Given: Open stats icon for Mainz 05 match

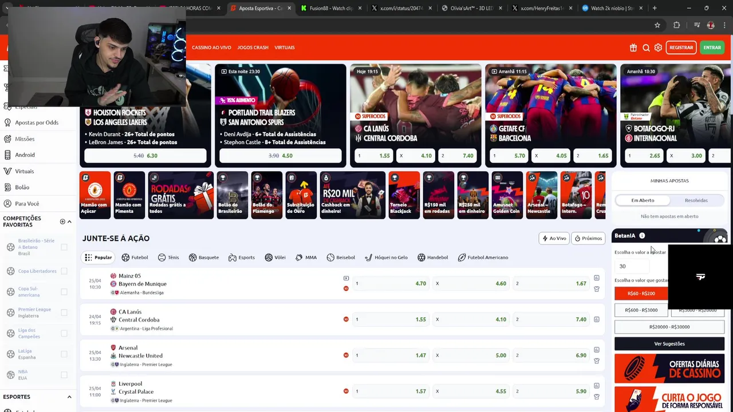Looking at the screenshot, I should [x=596, y=278].
